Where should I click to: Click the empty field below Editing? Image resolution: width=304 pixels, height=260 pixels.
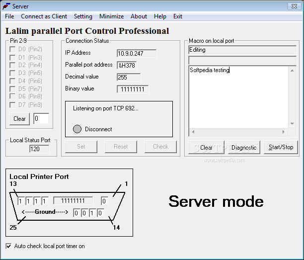(x=242, y=60)
